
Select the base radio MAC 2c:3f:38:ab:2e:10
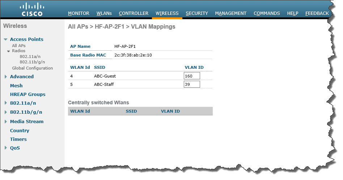(x=133, y=55)
